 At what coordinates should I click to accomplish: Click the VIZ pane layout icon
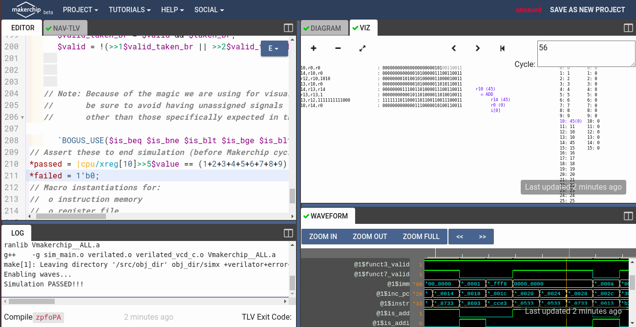point(628,28)
